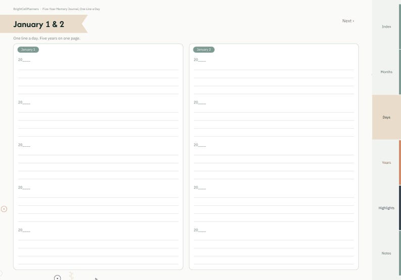
Task: Fill the third 20____ year field under January 2
Action: point(199,145)
